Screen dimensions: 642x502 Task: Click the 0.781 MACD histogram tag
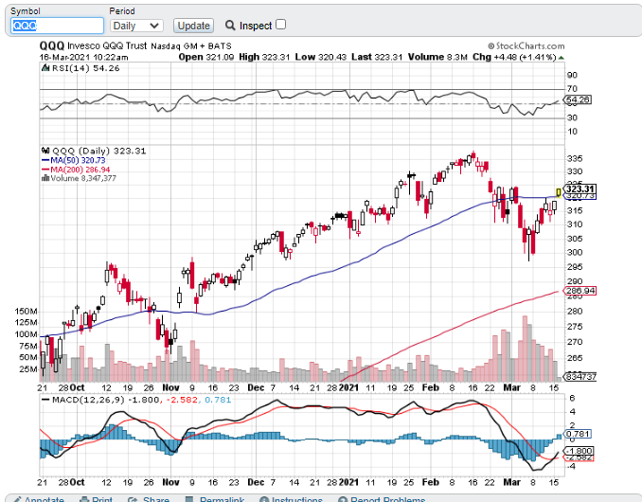click(x=578, y=434)
